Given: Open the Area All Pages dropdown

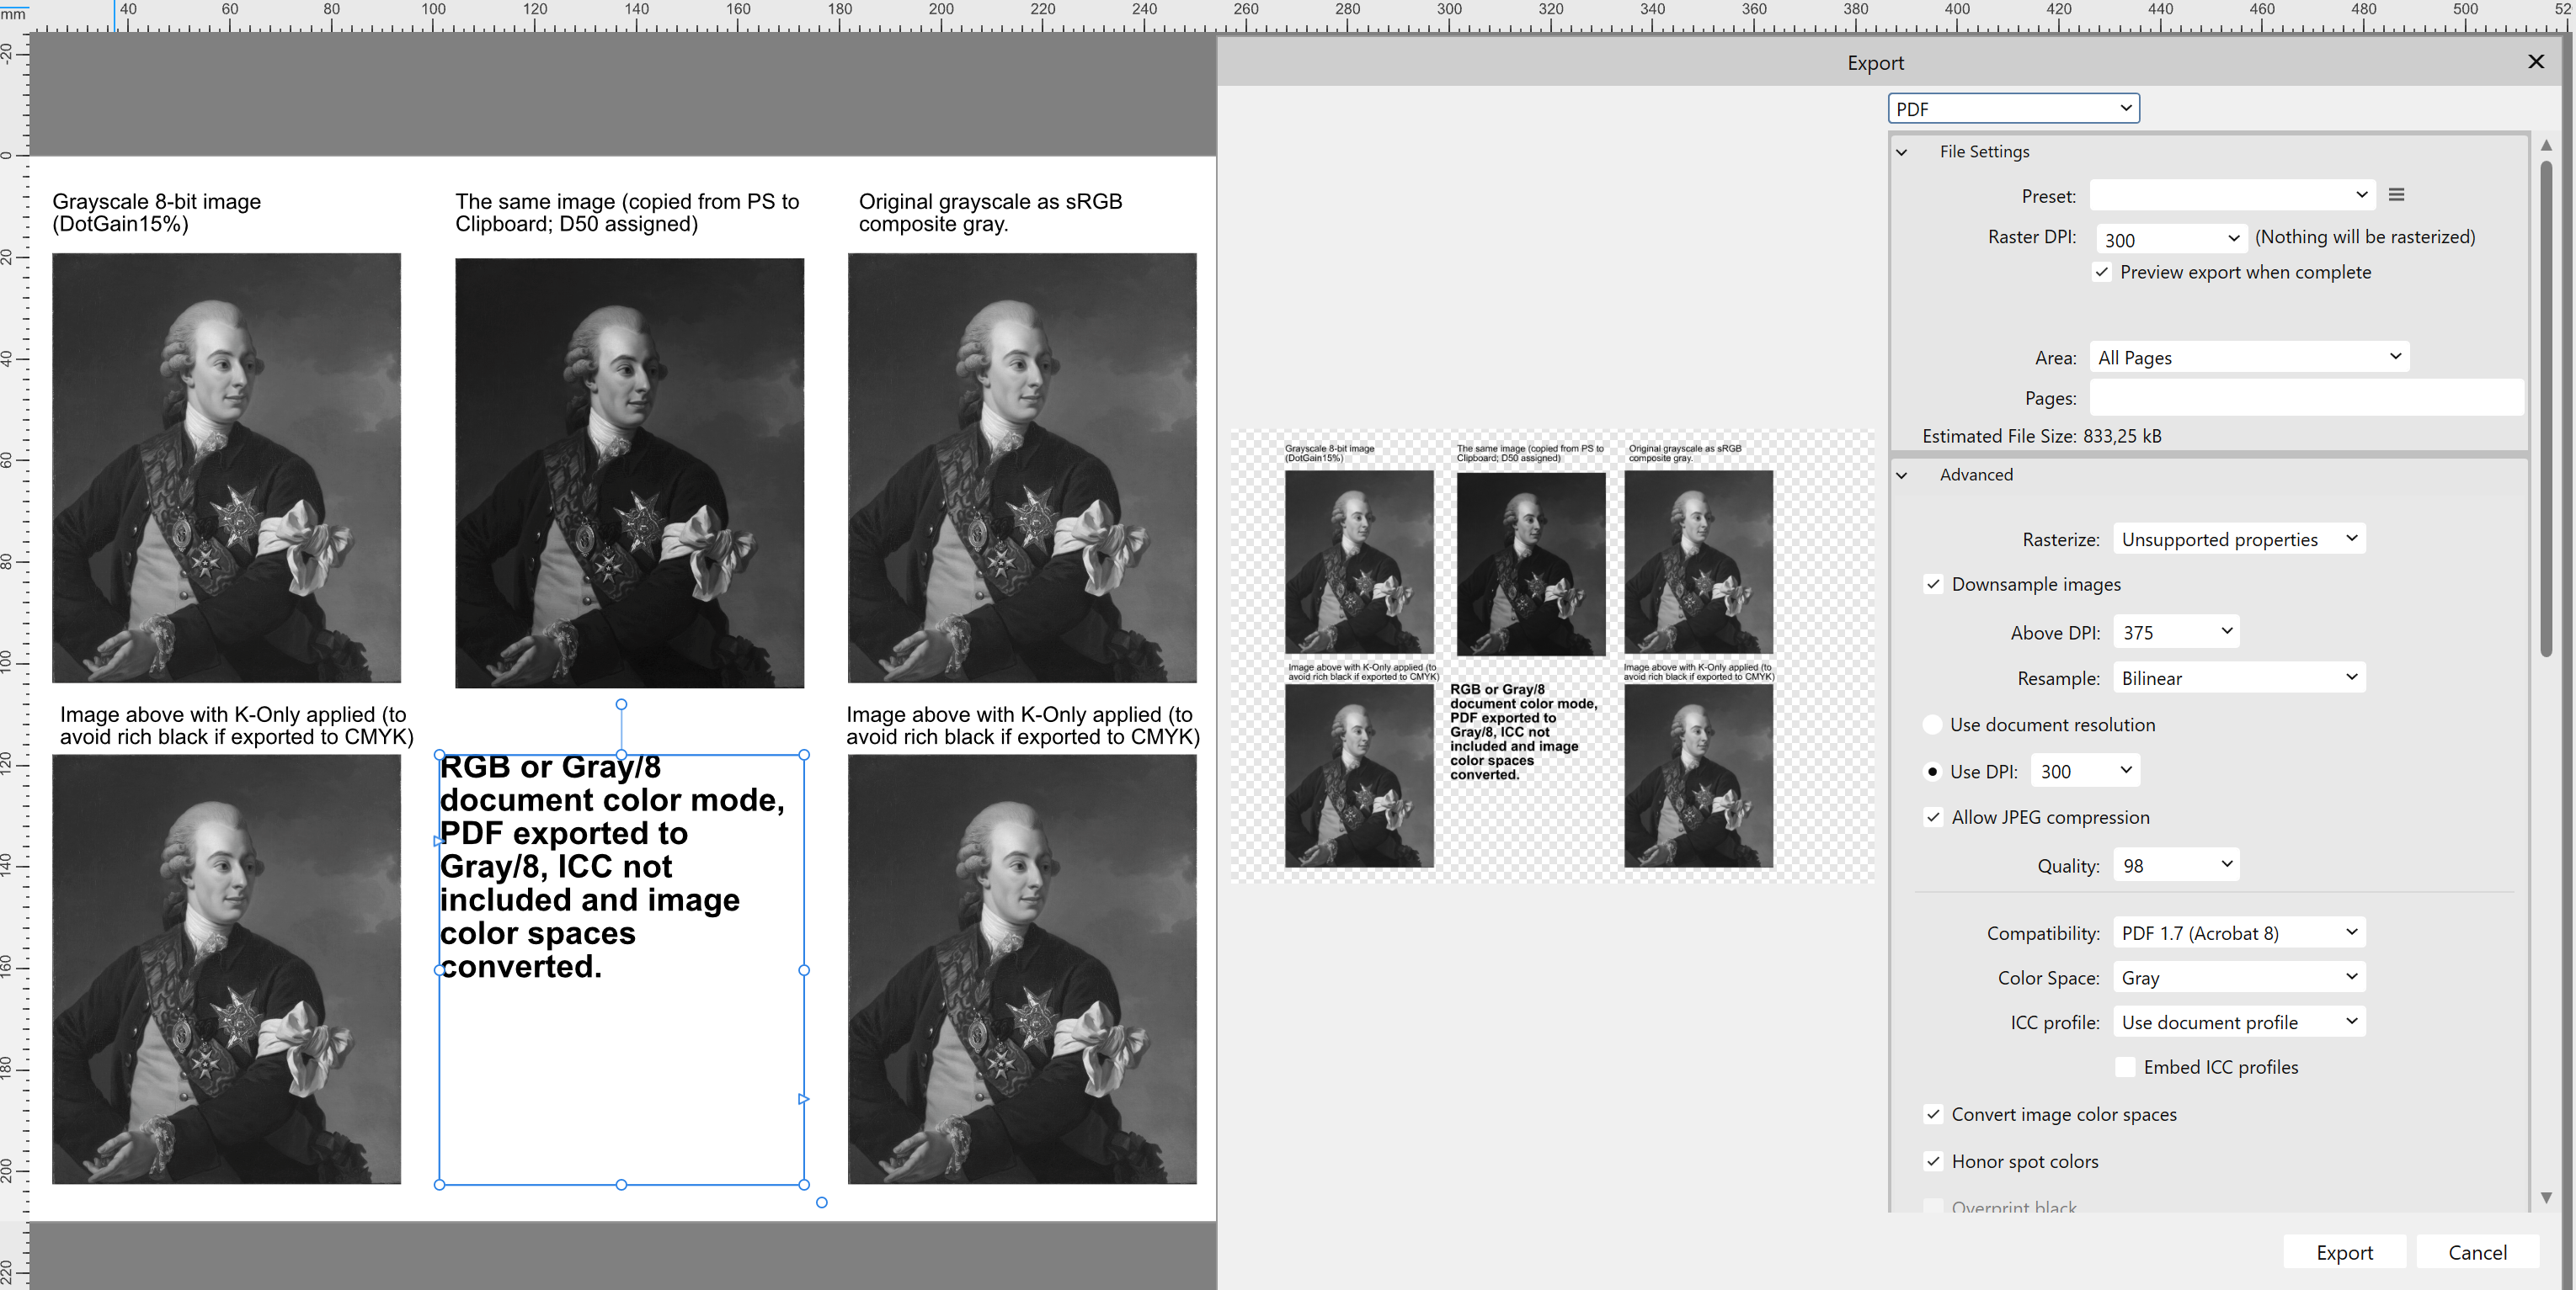Looking at the screenshot, I should [x=2249, y=357].
